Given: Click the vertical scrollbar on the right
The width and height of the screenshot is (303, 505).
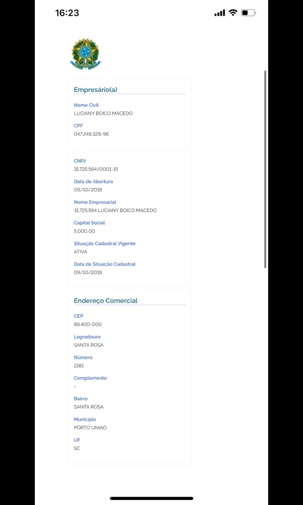Looking at the screenshot, I should click(265, 169).
